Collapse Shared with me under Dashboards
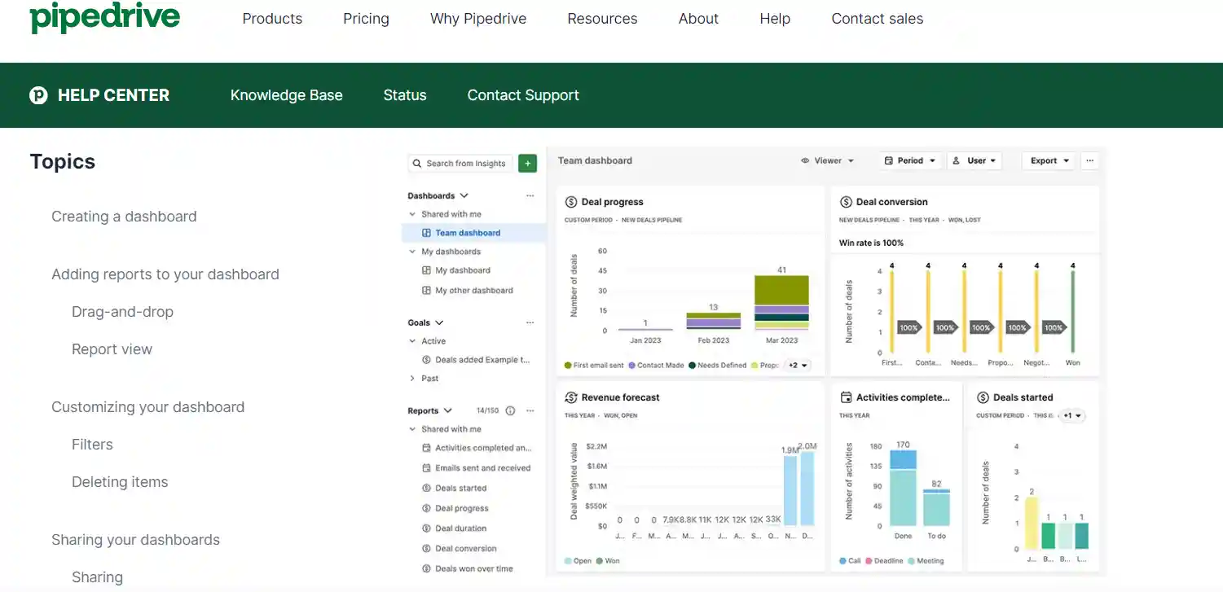The image size is (1223, 592). pyautogui.click(x=412, y=215)
